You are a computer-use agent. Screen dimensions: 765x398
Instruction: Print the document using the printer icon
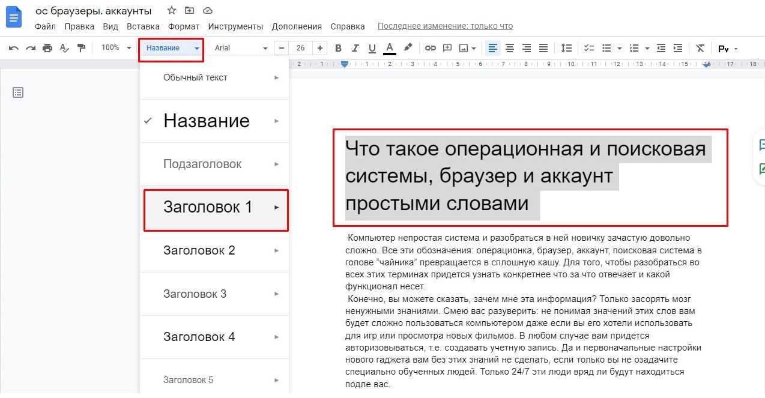(47, 48)
